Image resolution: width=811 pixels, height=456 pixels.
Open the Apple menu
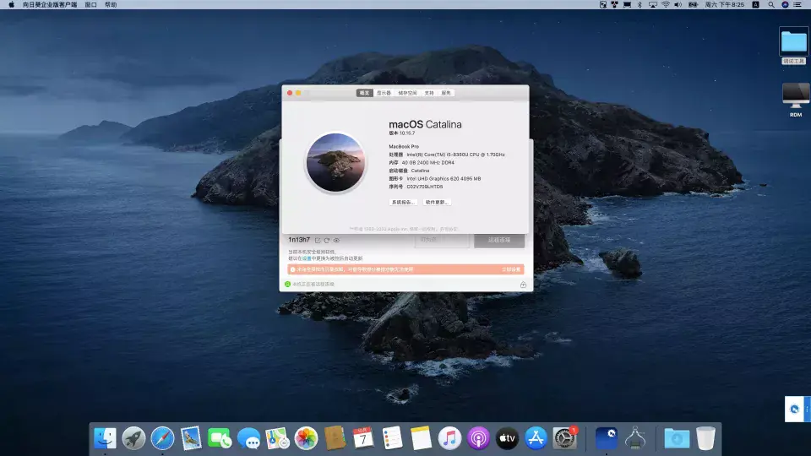(x=11, y=5)
